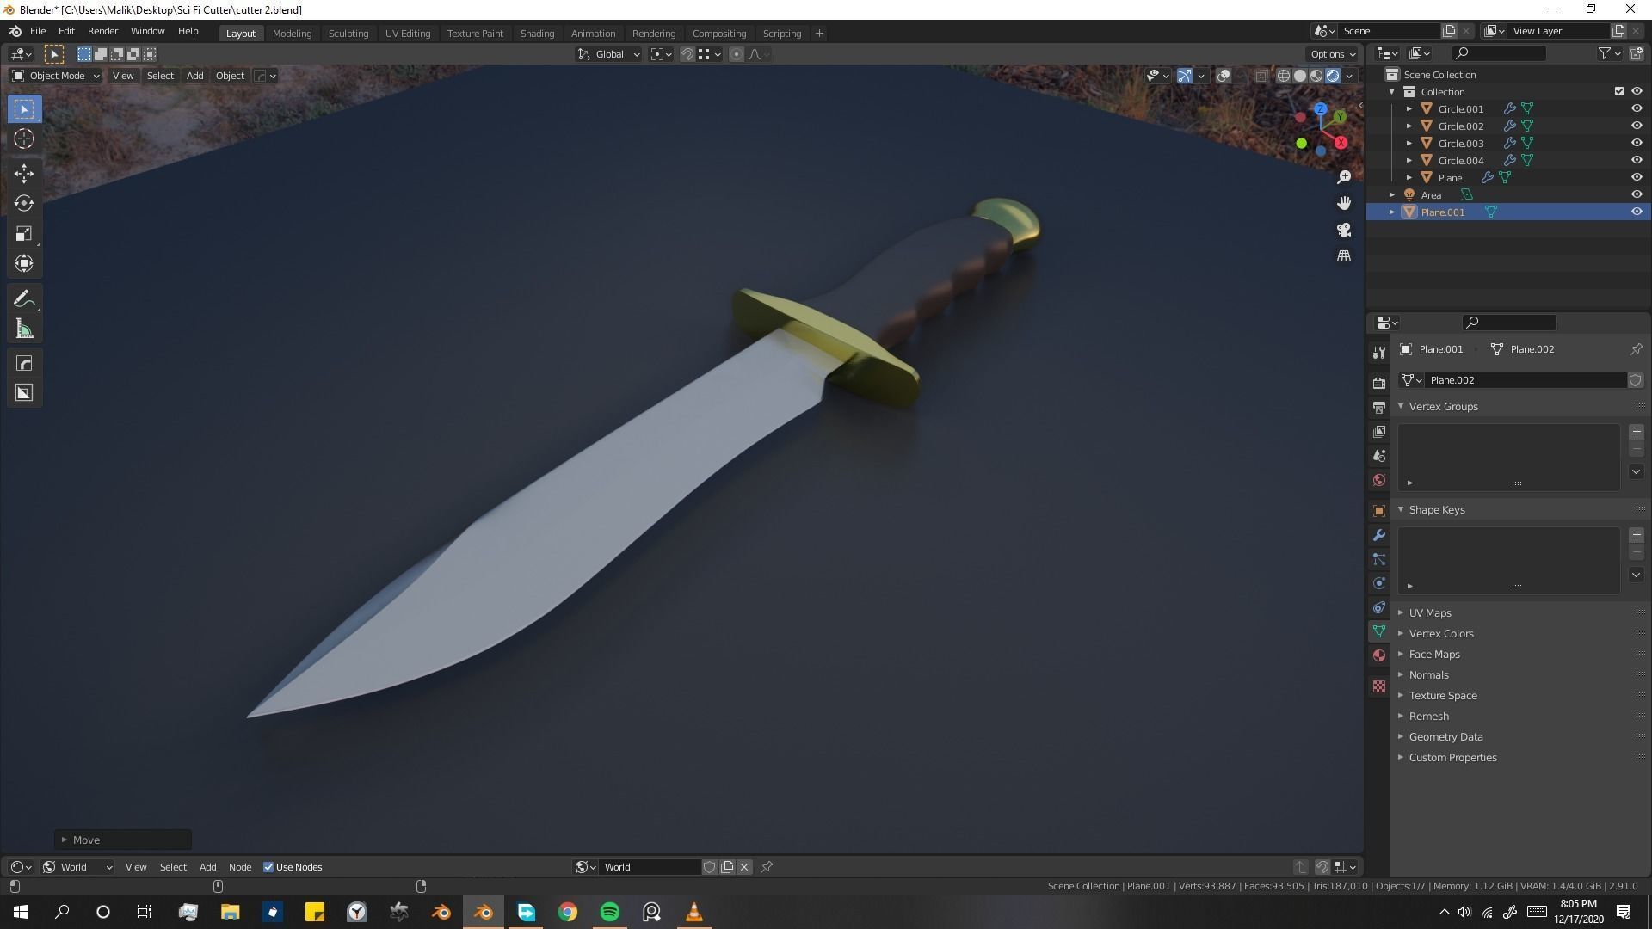Hide Plane.001 in the outliner

point(1637,212)
